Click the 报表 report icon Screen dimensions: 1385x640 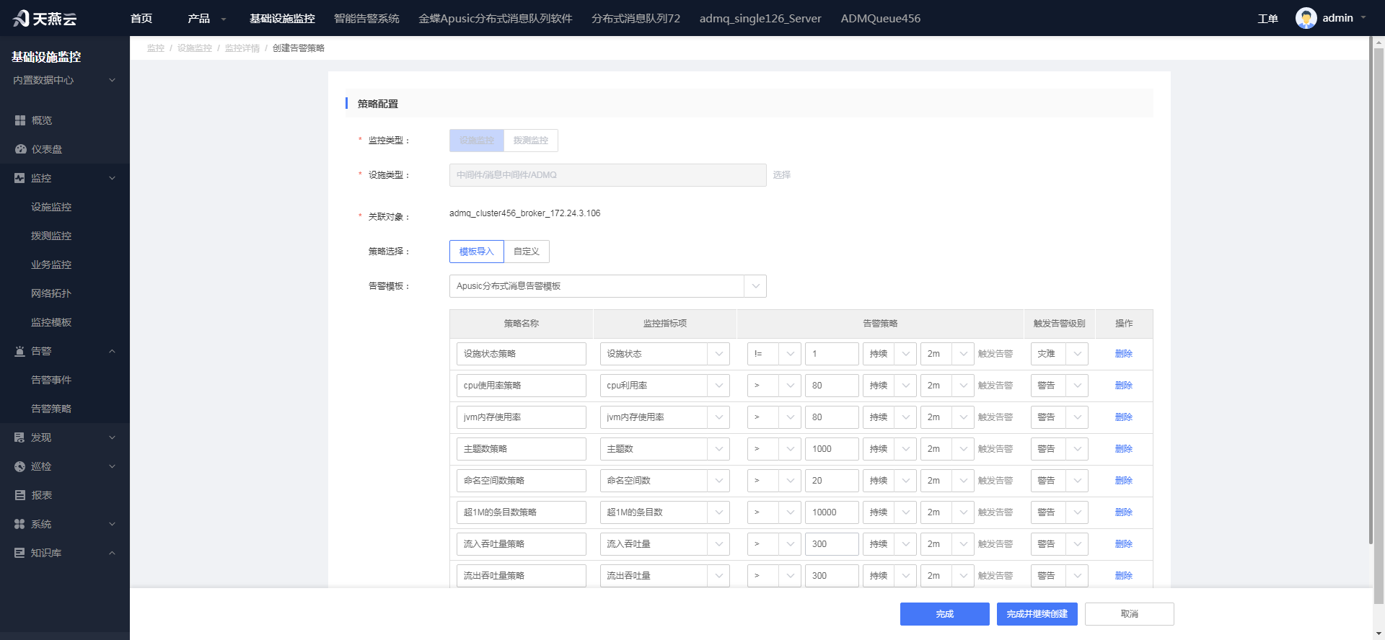20,495
